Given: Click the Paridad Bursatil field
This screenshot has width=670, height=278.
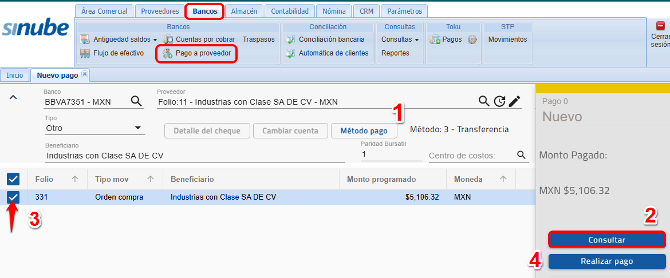Looking at the screenshot, I should pos(391,154).
